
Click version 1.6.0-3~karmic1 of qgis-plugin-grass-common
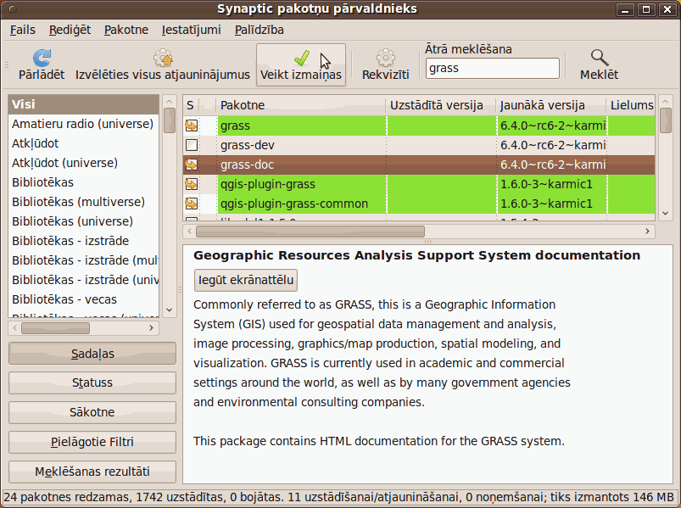(x=546, y=204)
